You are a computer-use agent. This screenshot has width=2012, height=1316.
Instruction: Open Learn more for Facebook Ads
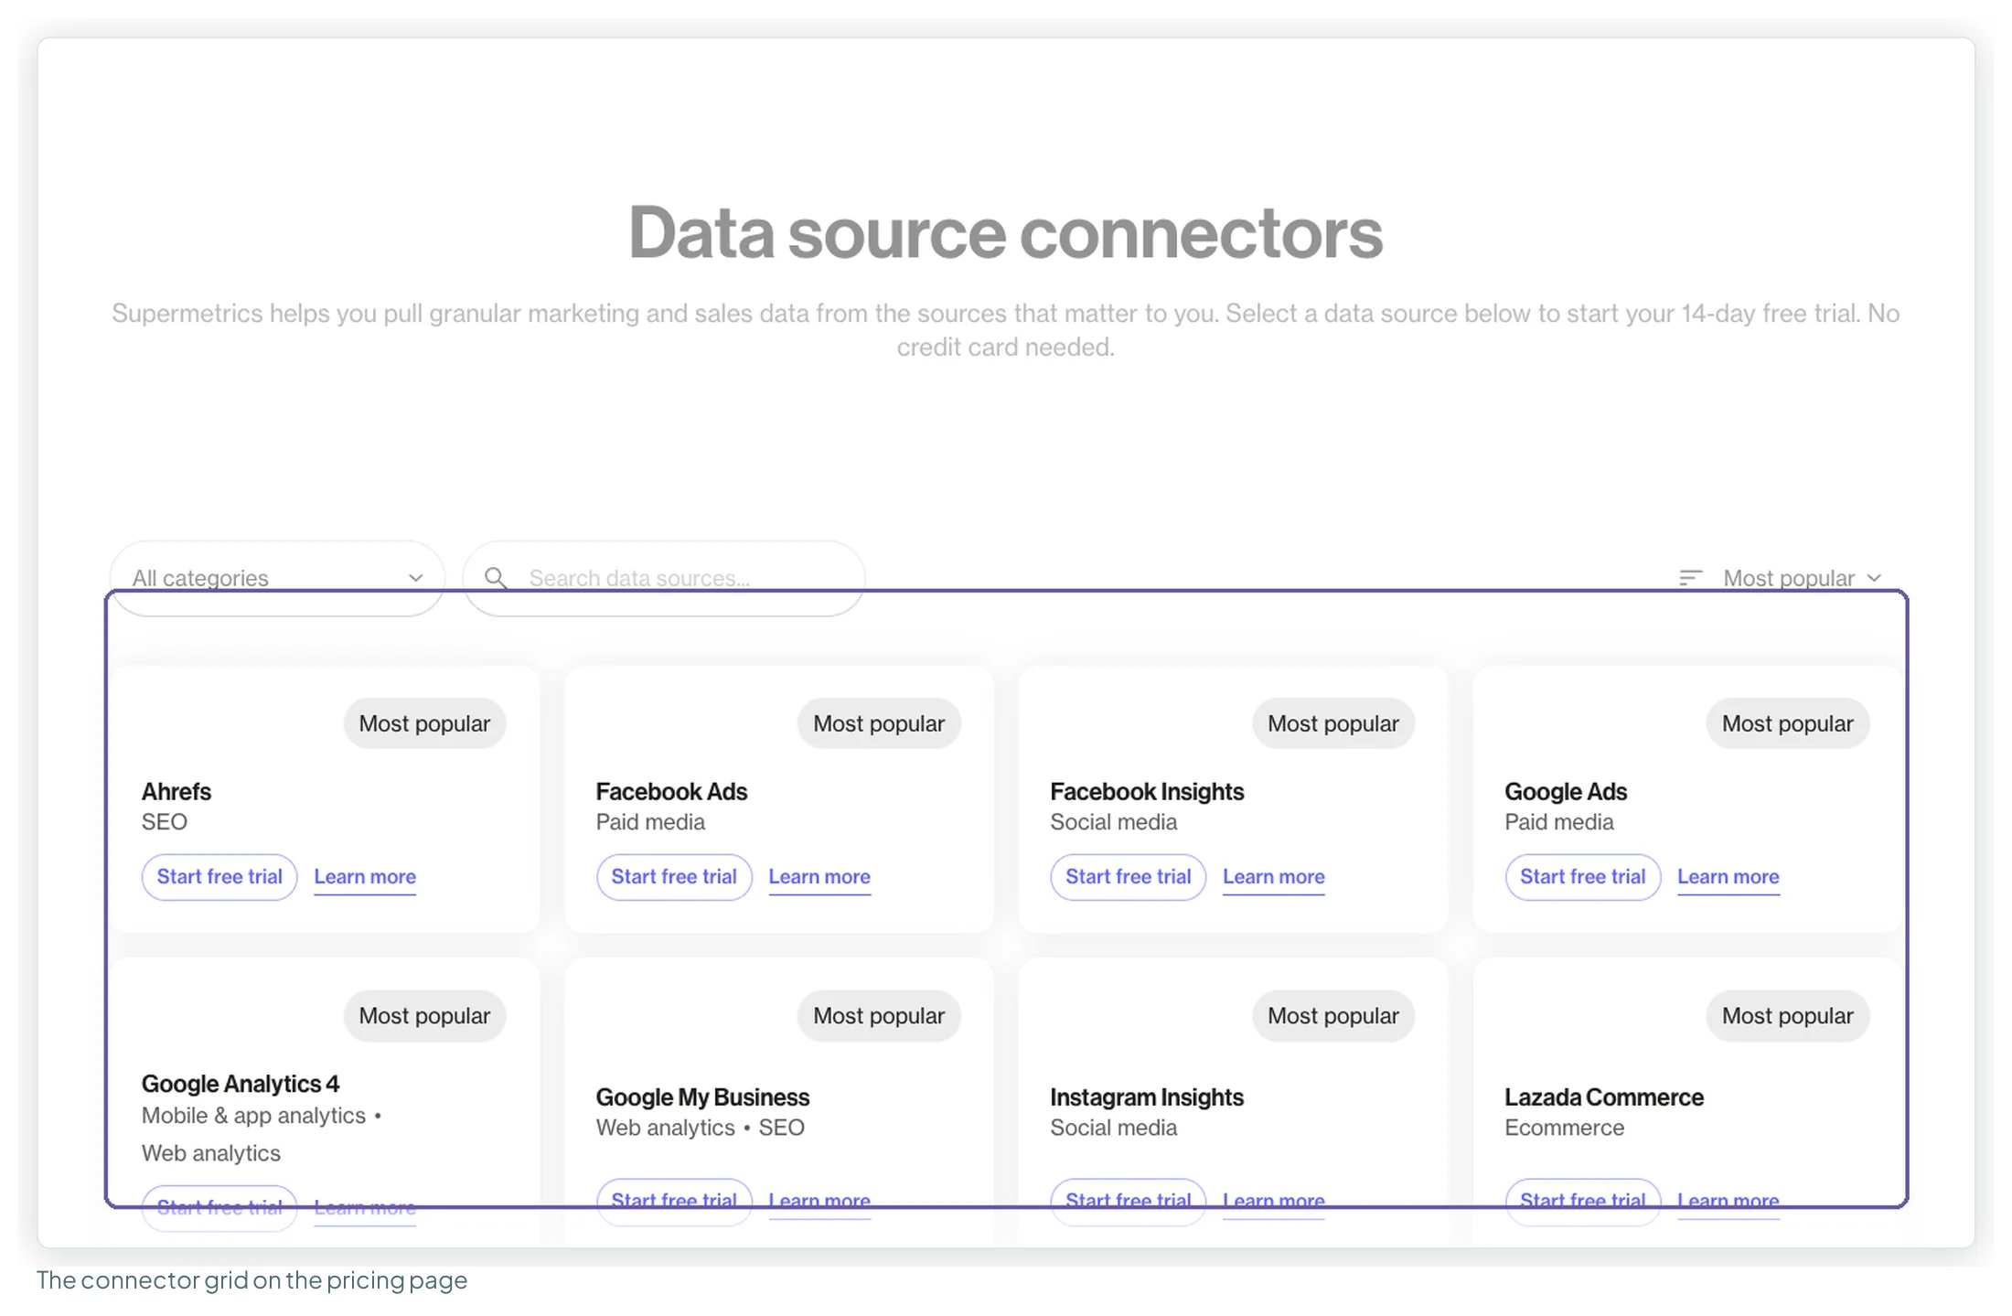[x=819, y=877]
